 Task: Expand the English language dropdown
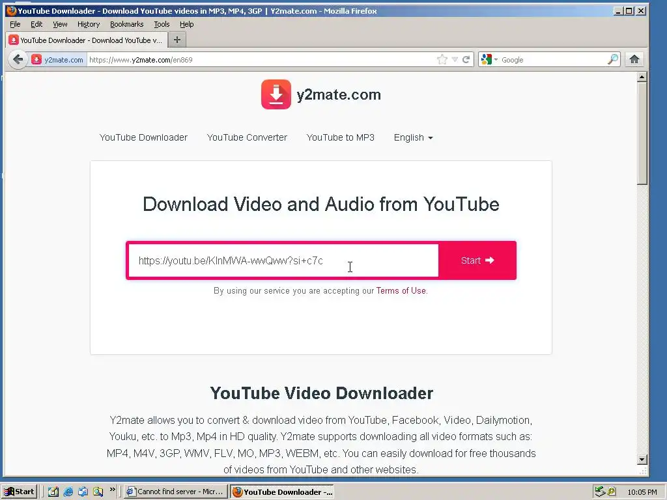point(413,137)
